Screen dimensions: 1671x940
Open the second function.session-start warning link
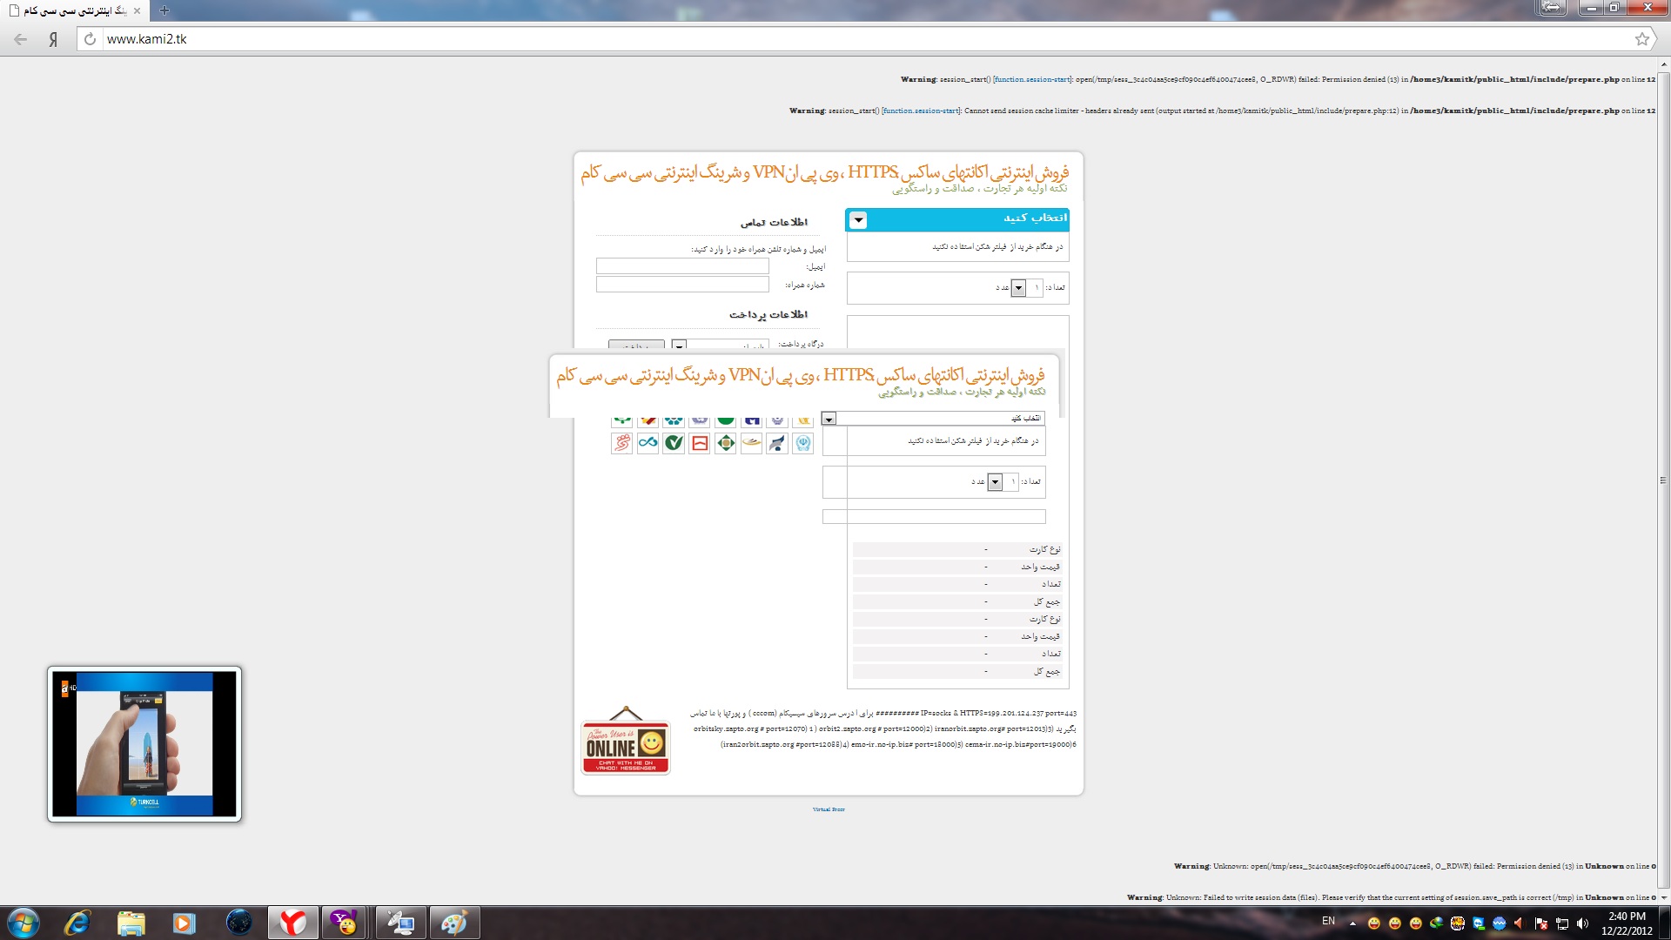921,111
